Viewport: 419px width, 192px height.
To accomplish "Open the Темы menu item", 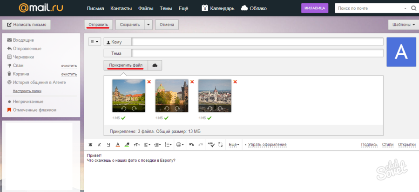I will pyautogui.click(x=166, y=8).
